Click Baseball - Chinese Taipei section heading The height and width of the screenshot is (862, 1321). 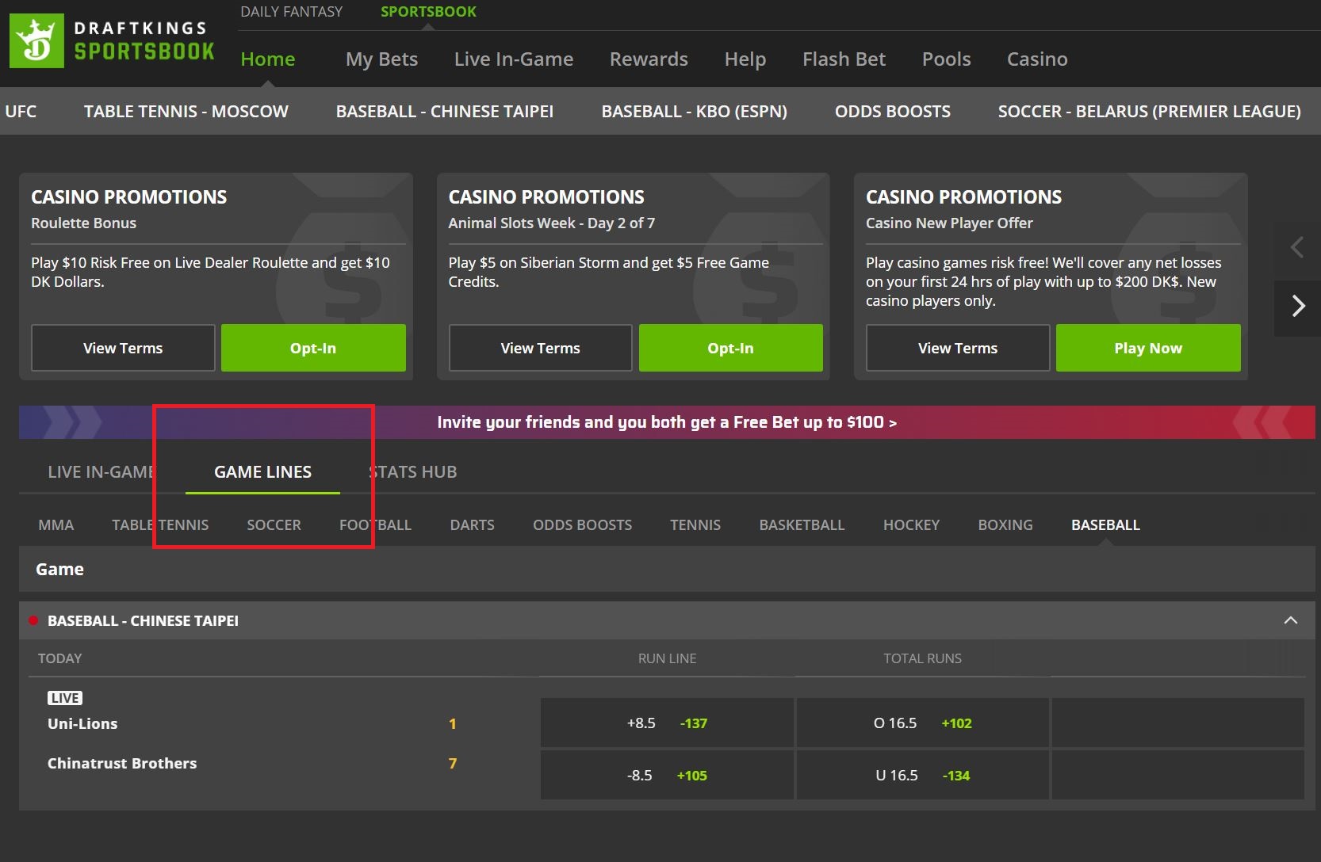tap(143, 620)
